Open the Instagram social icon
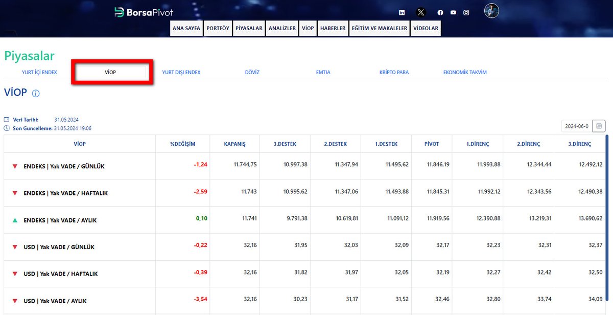This screenshot has width=613, height=315. click(466, 13)
